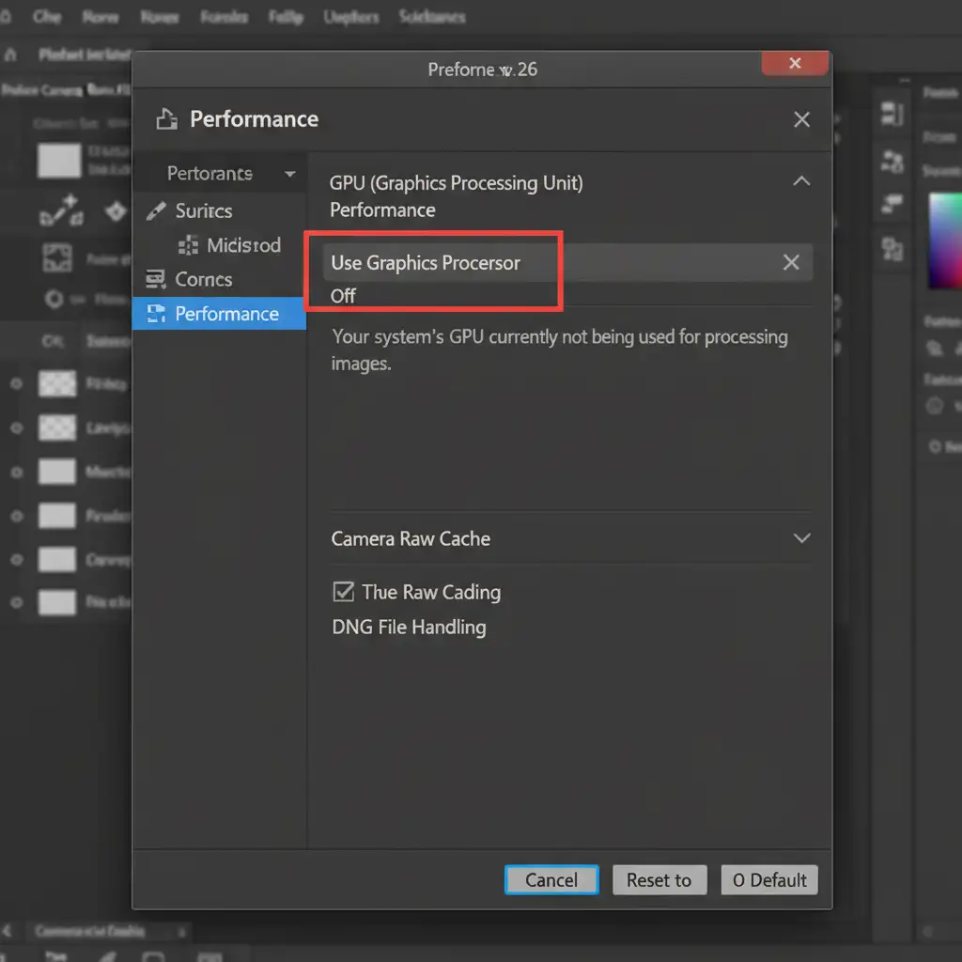The height and width of the screenshot is (962, 962).
Task: Click the Performance header icon in dialog
Action: (166, 119)
